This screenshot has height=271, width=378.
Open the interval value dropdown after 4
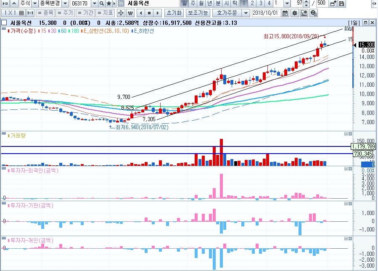(x=287, y=3)
